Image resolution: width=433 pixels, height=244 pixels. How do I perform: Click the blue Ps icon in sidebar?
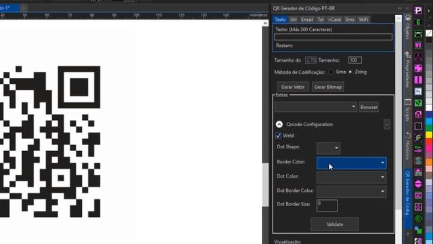coord(418,91)
